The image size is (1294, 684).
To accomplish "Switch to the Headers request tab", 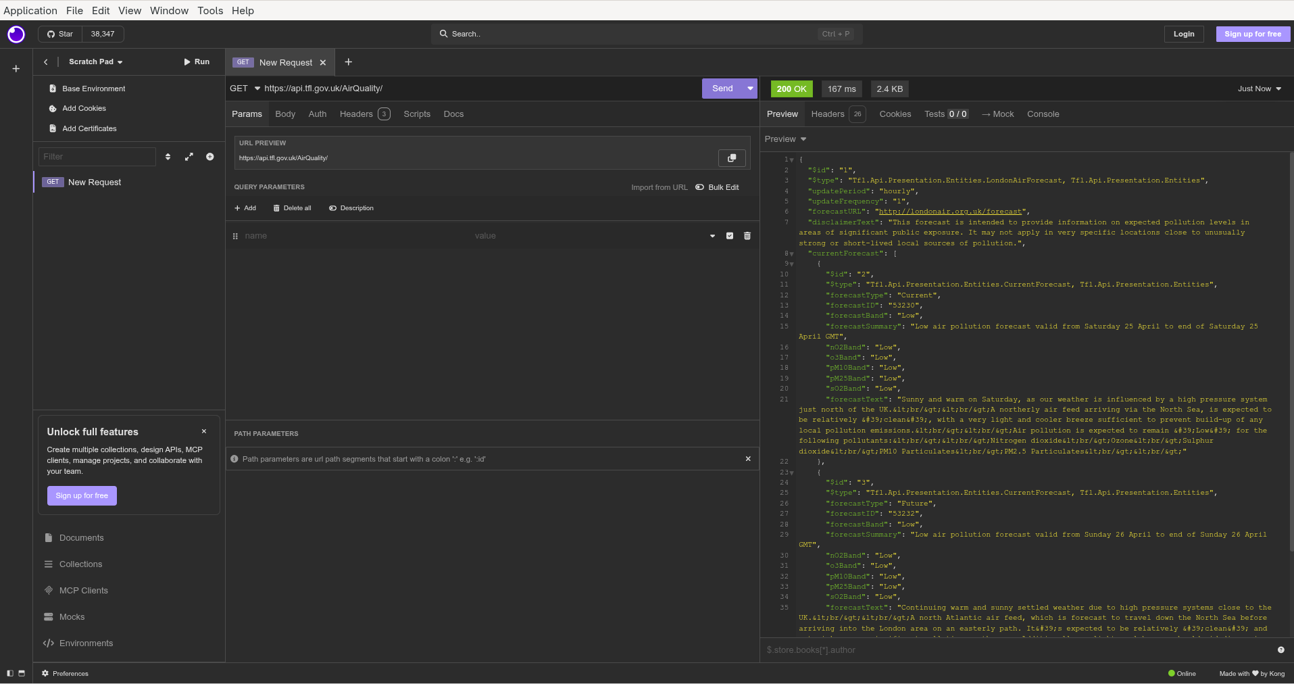I will pos(356,114).
